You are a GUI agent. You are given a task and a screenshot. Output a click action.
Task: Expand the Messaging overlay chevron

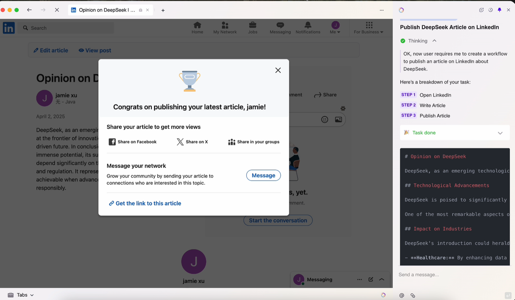(x=382, y=280)
